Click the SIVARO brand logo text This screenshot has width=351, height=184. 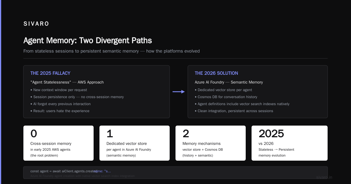click(36, 24)
